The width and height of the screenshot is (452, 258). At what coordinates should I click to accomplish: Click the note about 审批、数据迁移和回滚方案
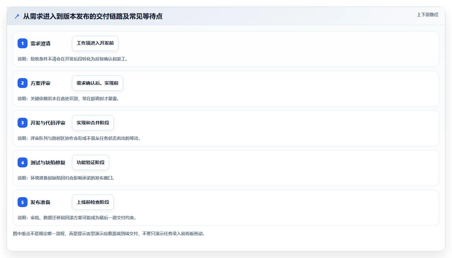point(77,218)
